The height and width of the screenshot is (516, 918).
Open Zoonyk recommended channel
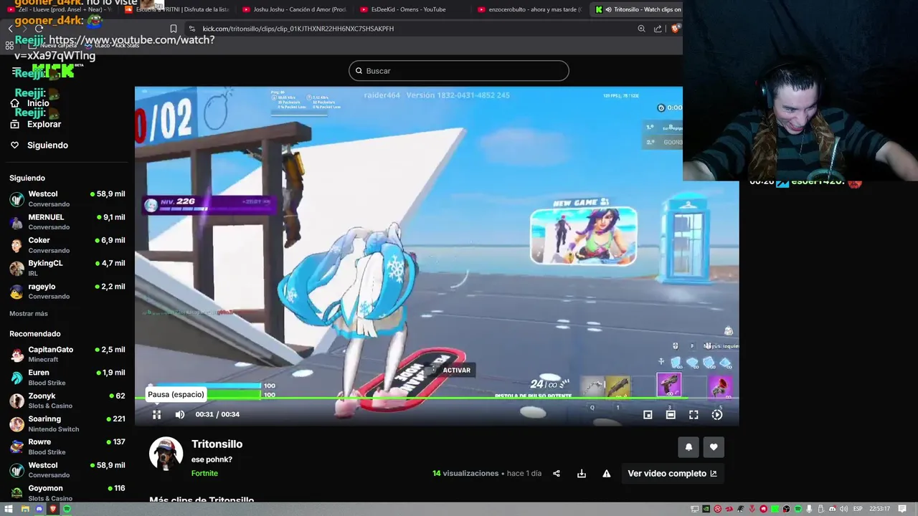(x=67, y=401)
